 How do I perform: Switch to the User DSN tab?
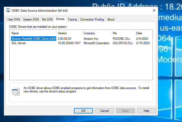click(x=14, y=19)
